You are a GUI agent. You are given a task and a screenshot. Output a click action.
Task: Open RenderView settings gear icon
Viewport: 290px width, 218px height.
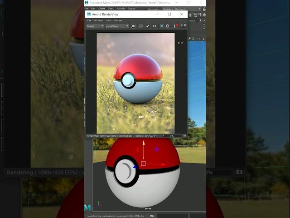click(185, 25)
